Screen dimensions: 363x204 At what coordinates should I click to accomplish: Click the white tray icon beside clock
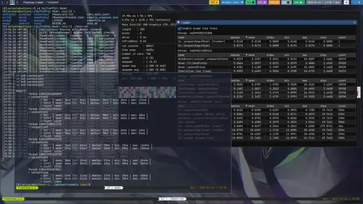[x=346, y=2]
